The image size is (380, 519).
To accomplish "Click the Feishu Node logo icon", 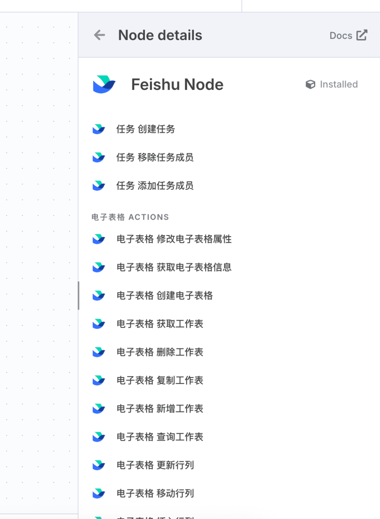I will tap(104, 84).
